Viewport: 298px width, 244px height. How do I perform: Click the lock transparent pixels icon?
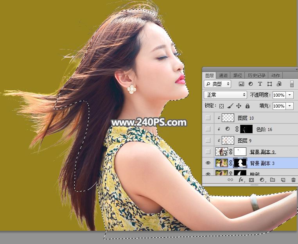click(x=221, y=106)
